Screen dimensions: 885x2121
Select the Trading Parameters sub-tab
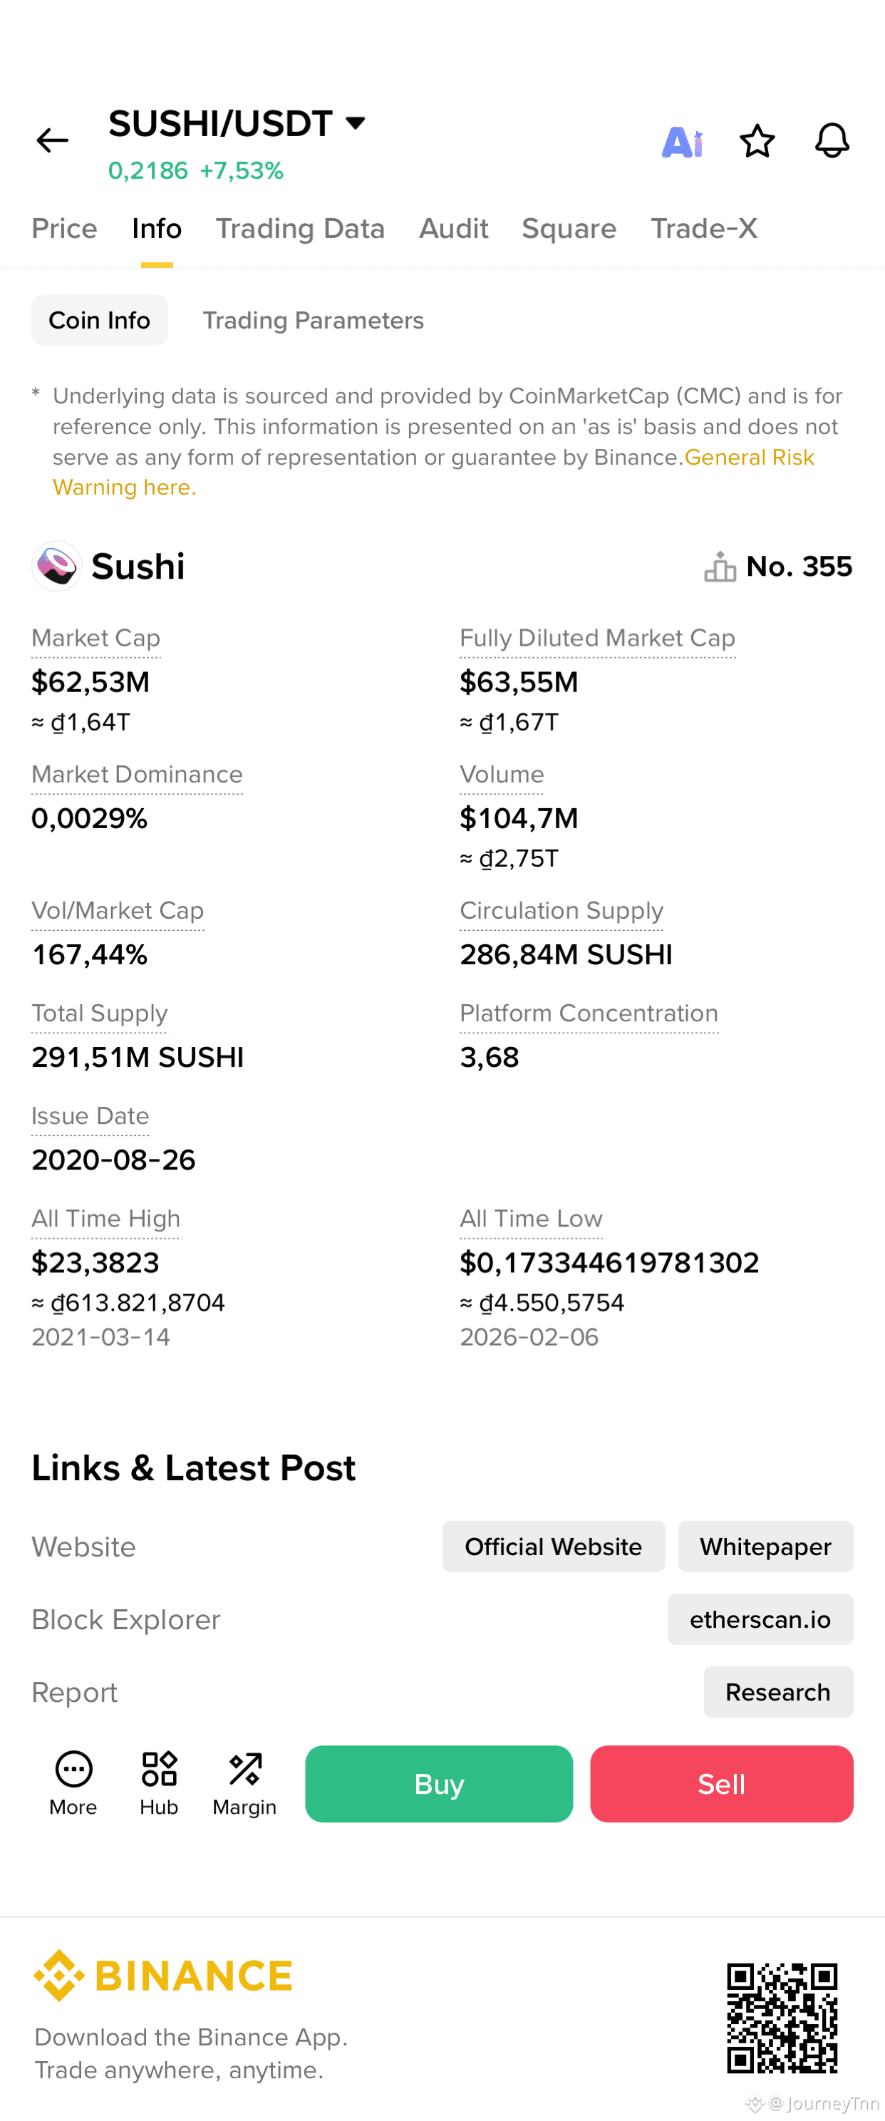[313, 320]
